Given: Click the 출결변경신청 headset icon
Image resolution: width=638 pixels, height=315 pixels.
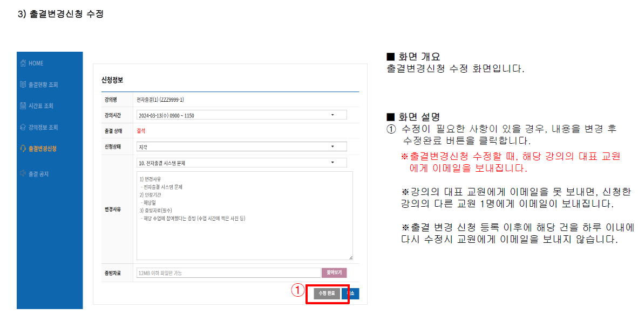Looking at the screenshot, I should pos(23,149).
